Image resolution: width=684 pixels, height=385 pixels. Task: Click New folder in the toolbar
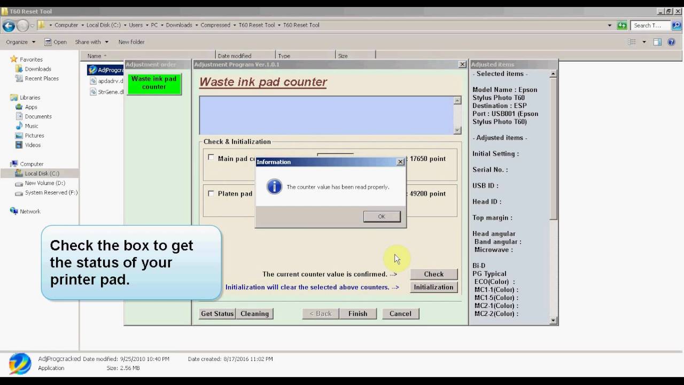pyautogui.click(x=131, y=42)
